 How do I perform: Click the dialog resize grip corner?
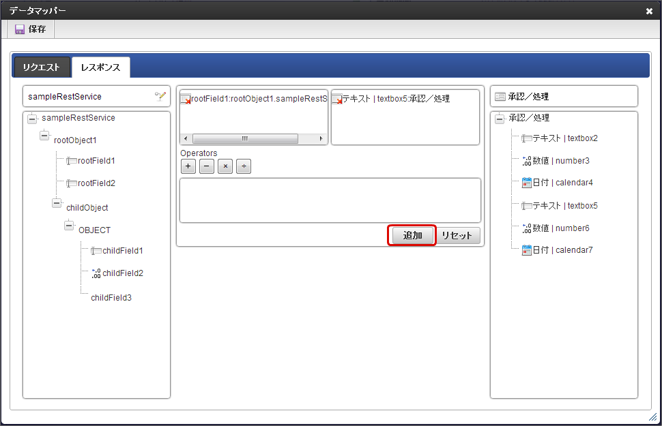[x=652, y=417]
